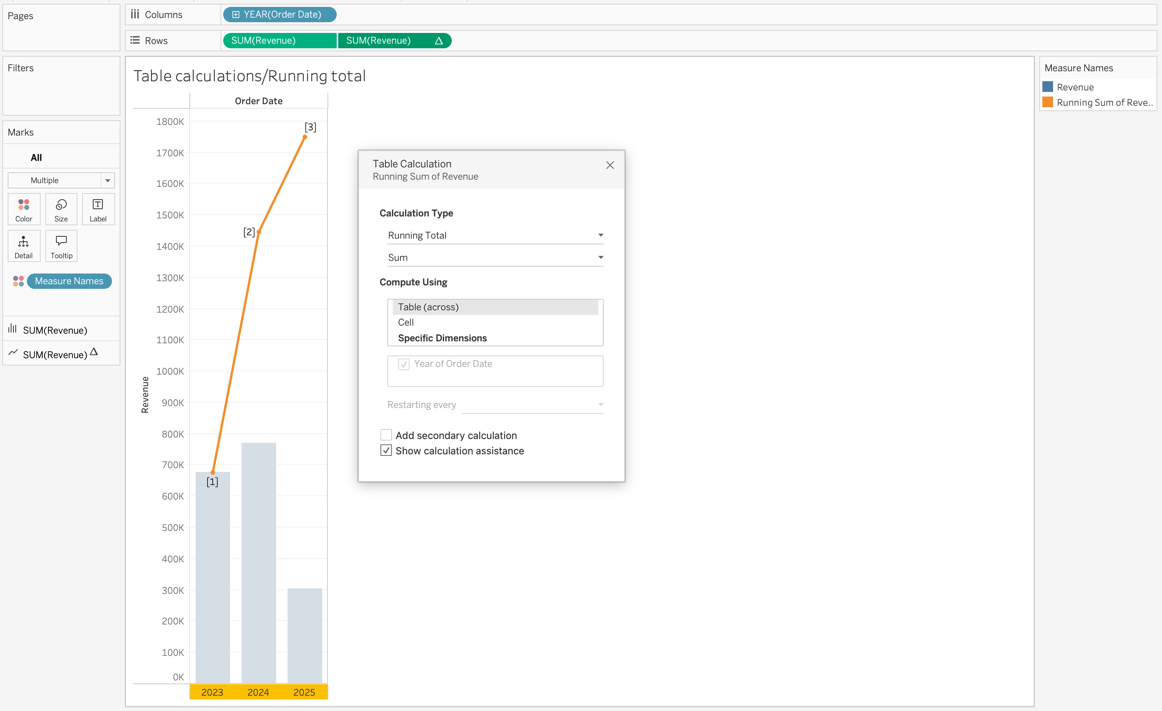This screenshot has width=1162, height=711.
Task: Uncheck Show calculation assistance
Action: click(x=386, y=451)
